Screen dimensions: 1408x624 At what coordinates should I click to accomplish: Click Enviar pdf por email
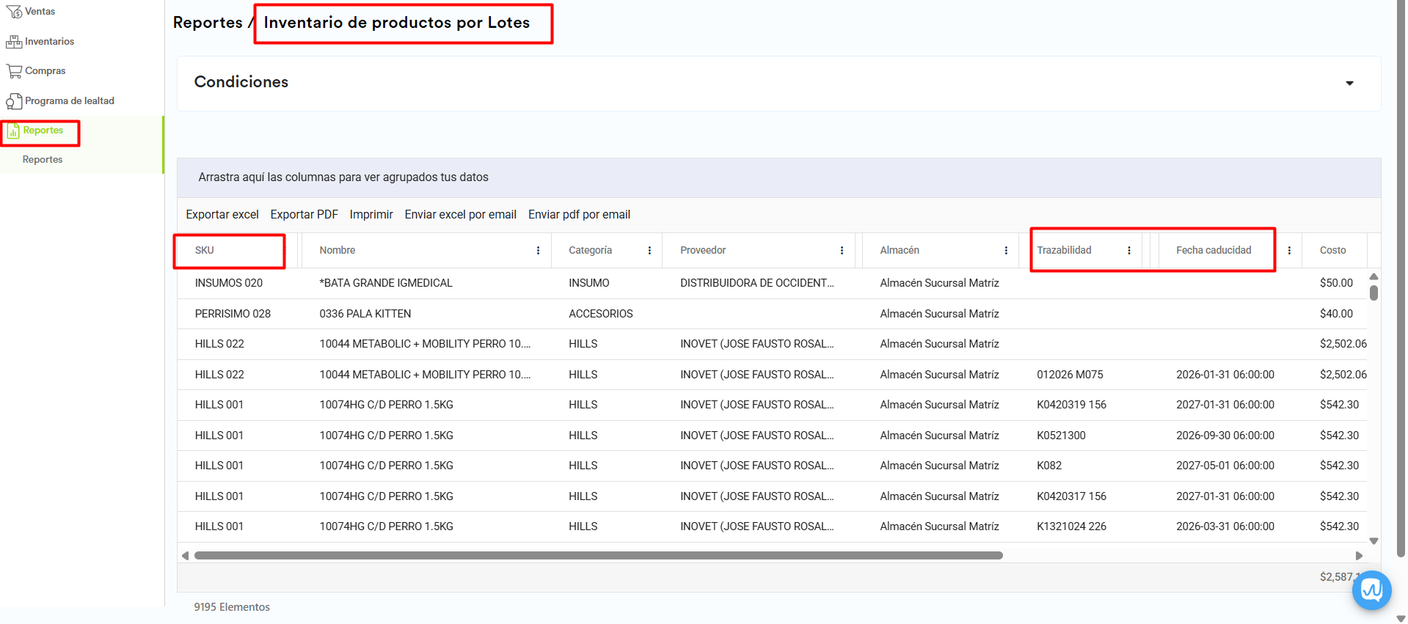[580, 215]
